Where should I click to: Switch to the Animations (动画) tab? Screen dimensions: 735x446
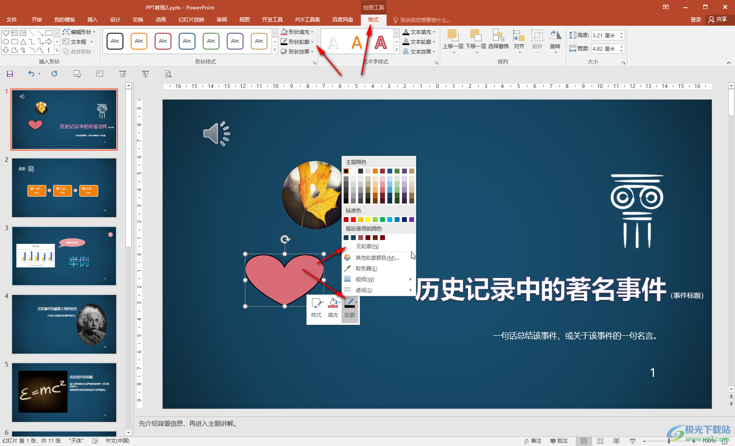(x=161, y=20)
